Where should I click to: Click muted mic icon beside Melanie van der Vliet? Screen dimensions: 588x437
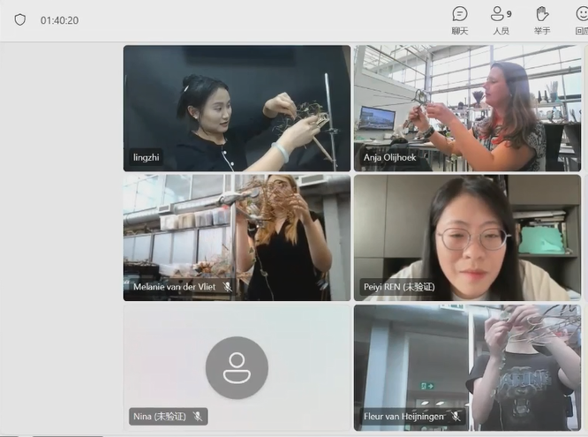coord(227,287)
